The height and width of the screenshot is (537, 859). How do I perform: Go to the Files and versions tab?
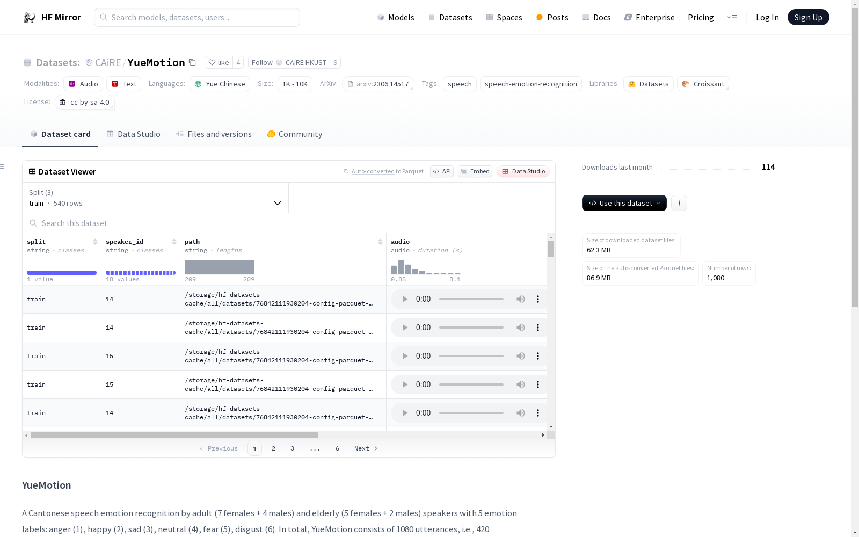(x=214, y=134)
